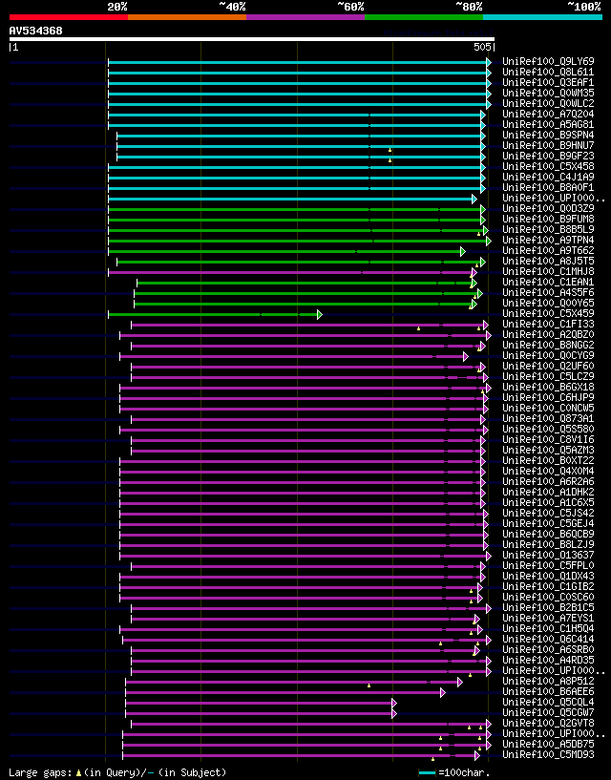Click the arrowhead ending the C1MHJ8 alignment

(x=474, y=273)
